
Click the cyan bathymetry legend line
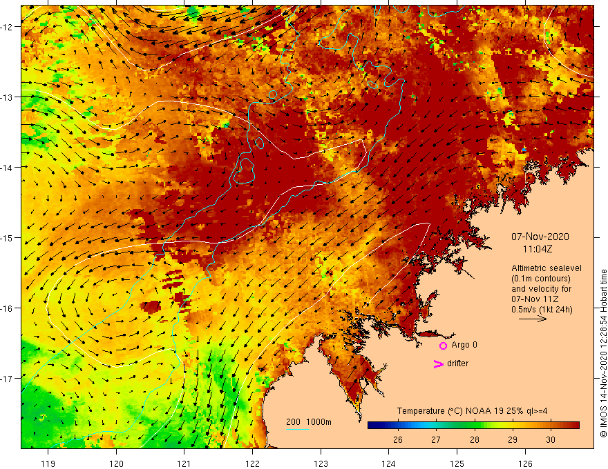tap(297, 430)
